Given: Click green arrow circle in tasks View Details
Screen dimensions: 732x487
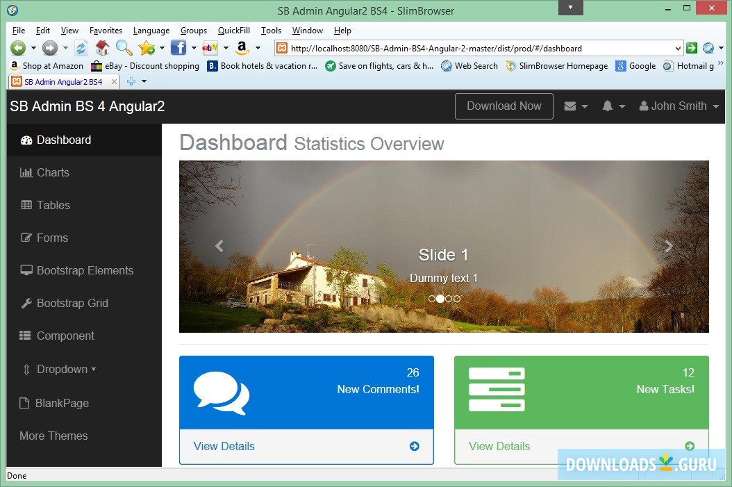Looking at the screenshot, I should click(x=690, y=447).
